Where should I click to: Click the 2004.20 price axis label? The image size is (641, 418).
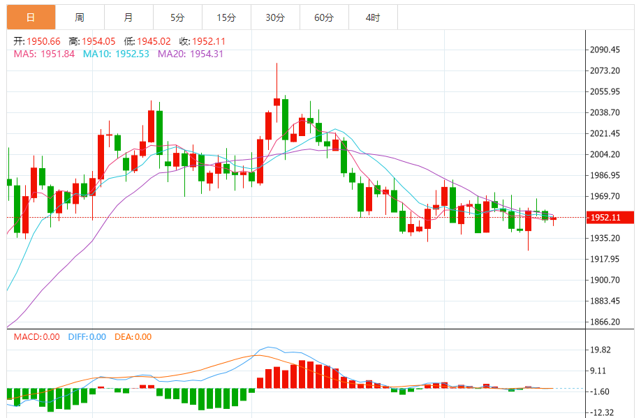point(605,154)
